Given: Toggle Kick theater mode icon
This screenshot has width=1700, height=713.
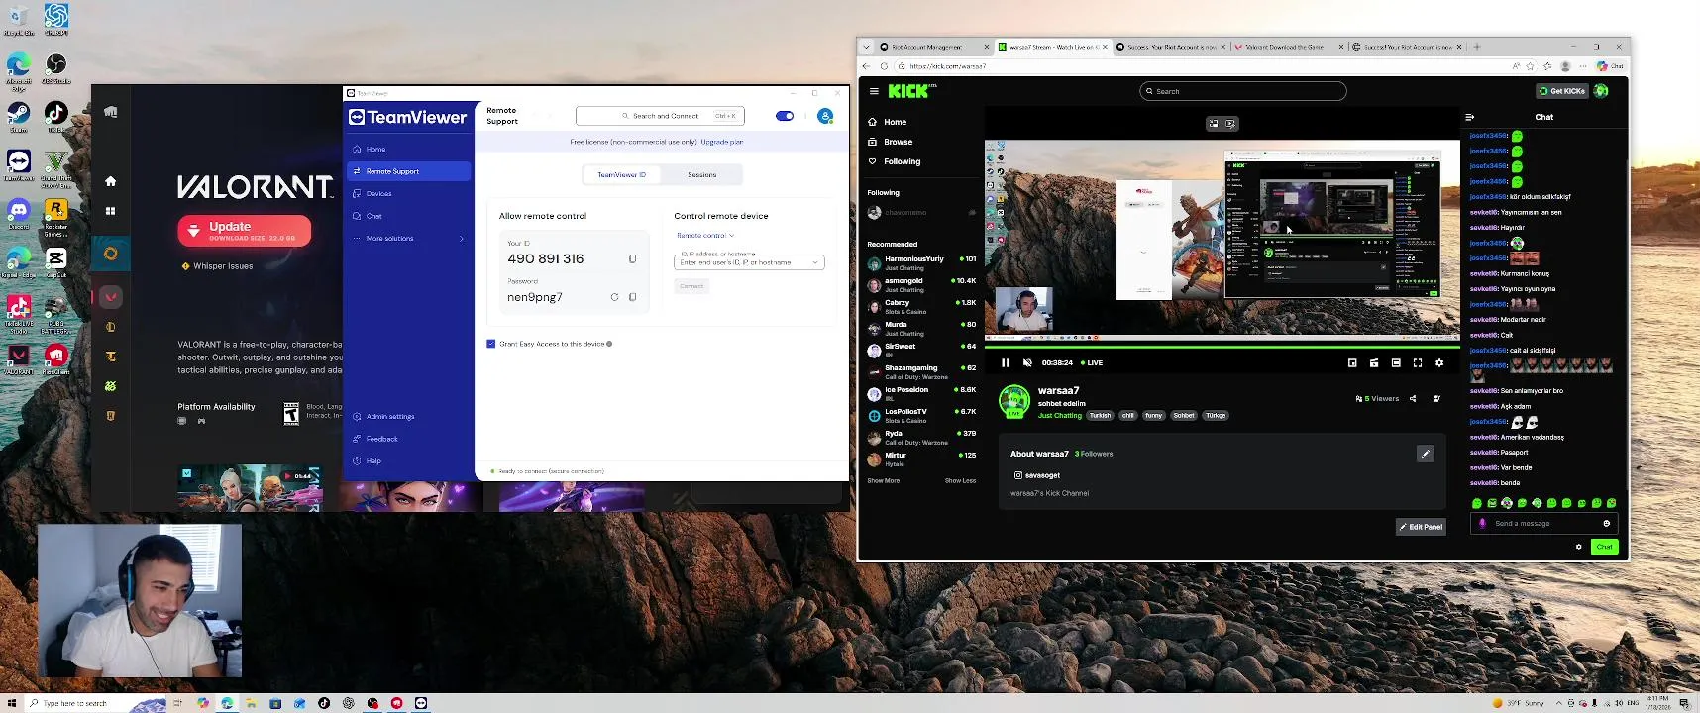Looking at the screenshot, I should 1396,363.
